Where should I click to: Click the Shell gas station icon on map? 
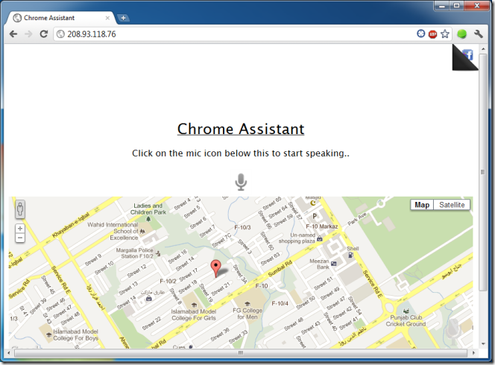tap(350, 256)
